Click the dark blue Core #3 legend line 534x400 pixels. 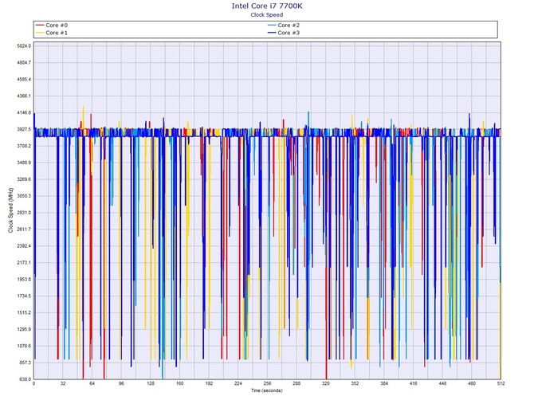[x=272, y=33]
